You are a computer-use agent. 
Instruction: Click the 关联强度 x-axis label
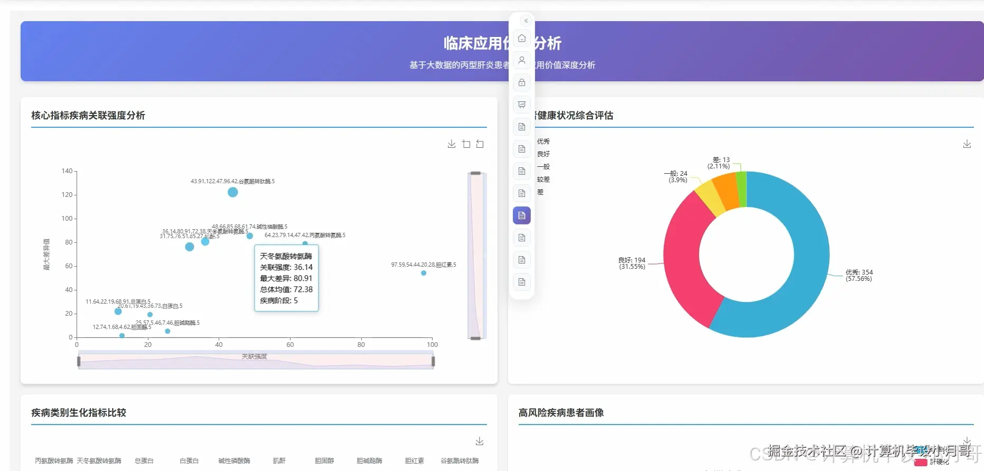tap(255, 356)
